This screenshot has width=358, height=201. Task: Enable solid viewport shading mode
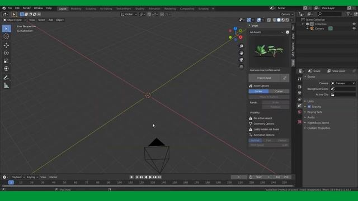tap(279, 20)
